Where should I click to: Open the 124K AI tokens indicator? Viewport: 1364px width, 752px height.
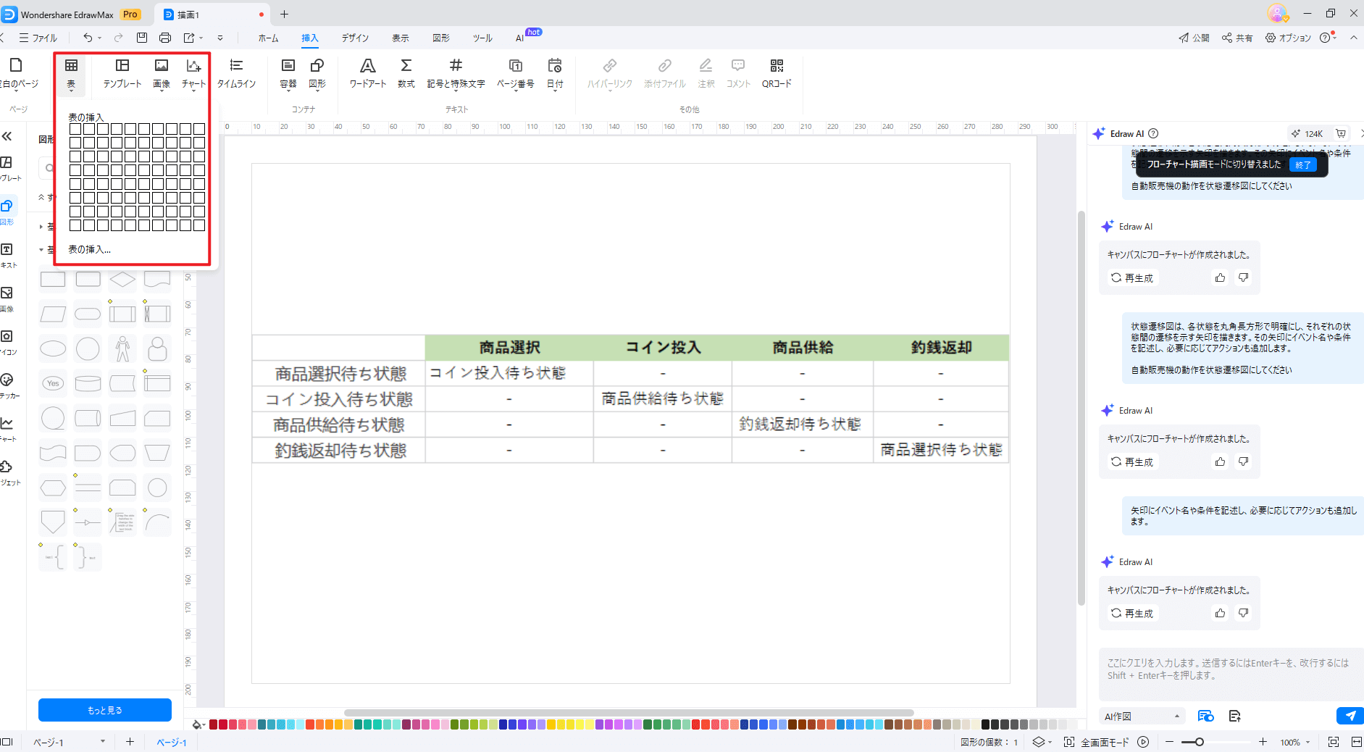click(1307, 133)
